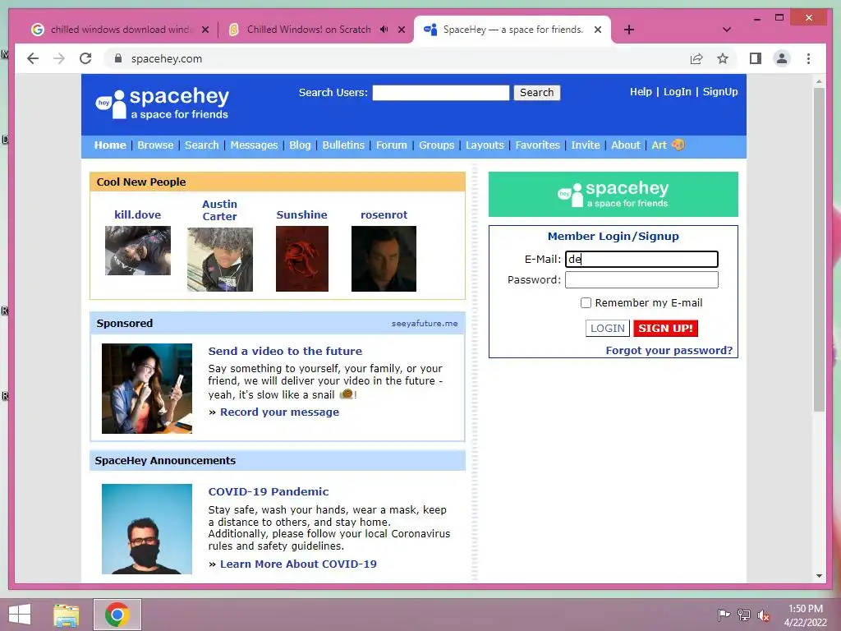Close the SpaceHey tab

coord(598,30)
